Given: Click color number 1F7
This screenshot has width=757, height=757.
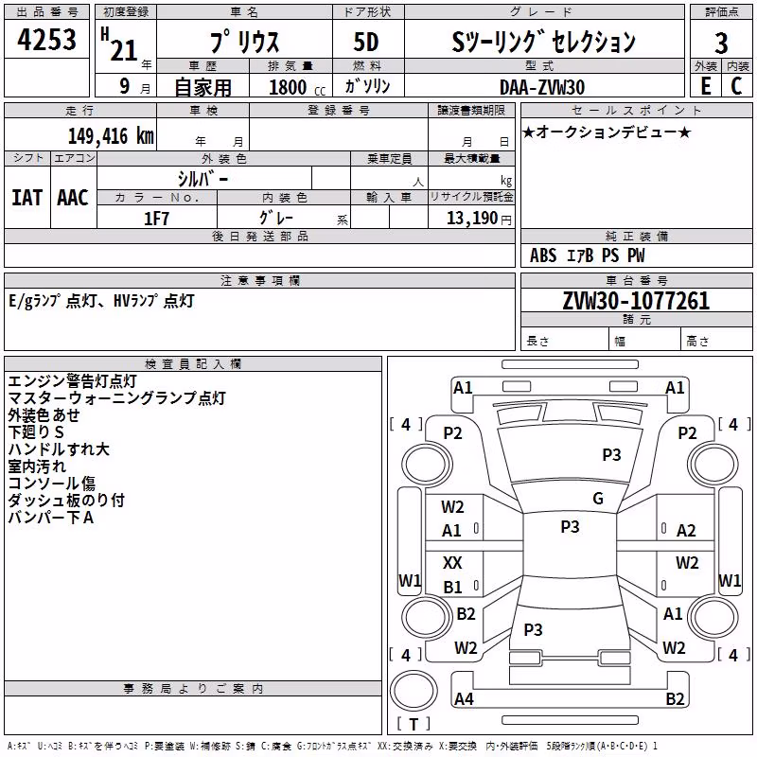Looking at the screenshot, I should pyautogui.click(x=156, y=219).
